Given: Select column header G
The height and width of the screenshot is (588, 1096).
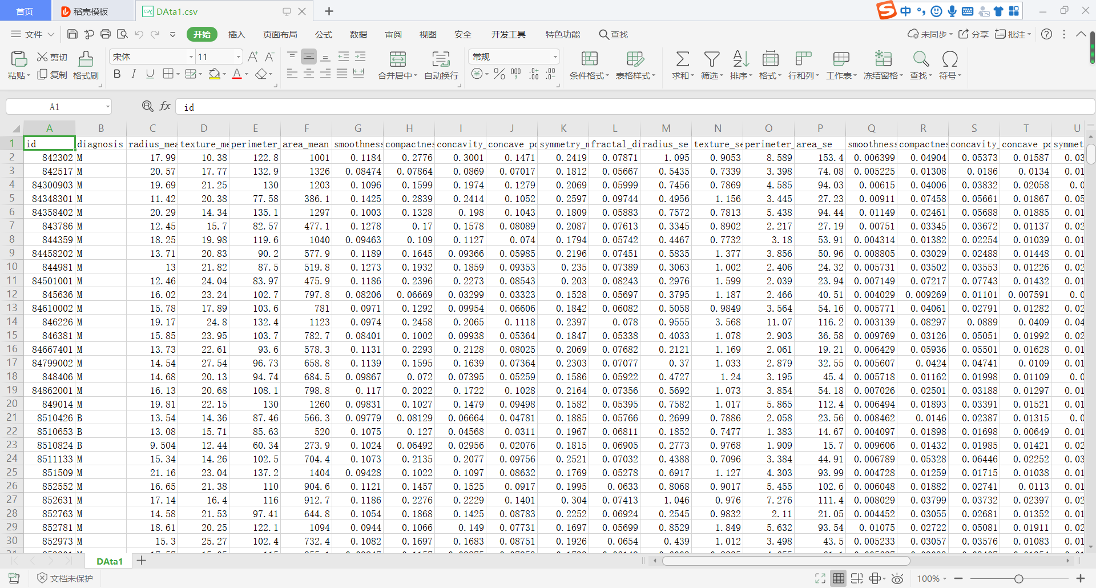Looking at the screenshot, I should coord(358,128).
